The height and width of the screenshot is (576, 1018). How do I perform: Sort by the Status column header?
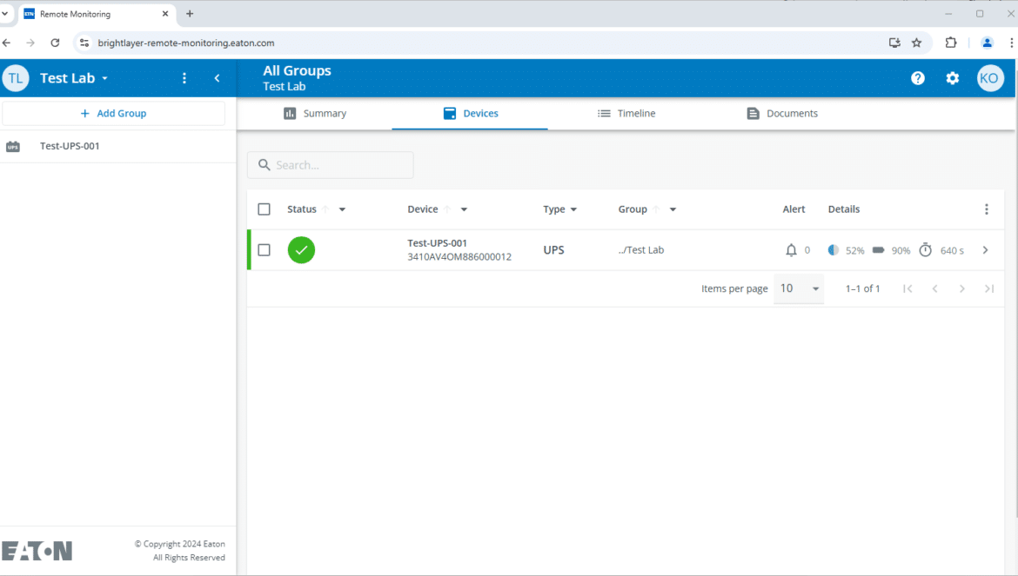click(x=302, y=209)
